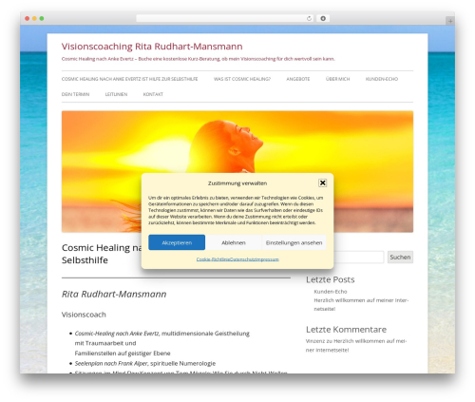Click the yellow window minimize button

(x=34, y=18)
